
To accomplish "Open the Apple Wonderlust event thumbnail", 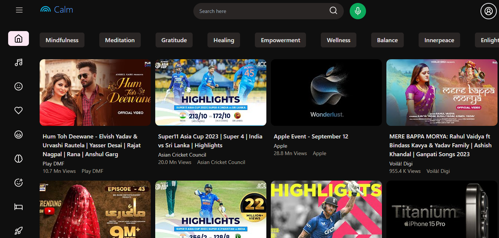I will (326, 93).
